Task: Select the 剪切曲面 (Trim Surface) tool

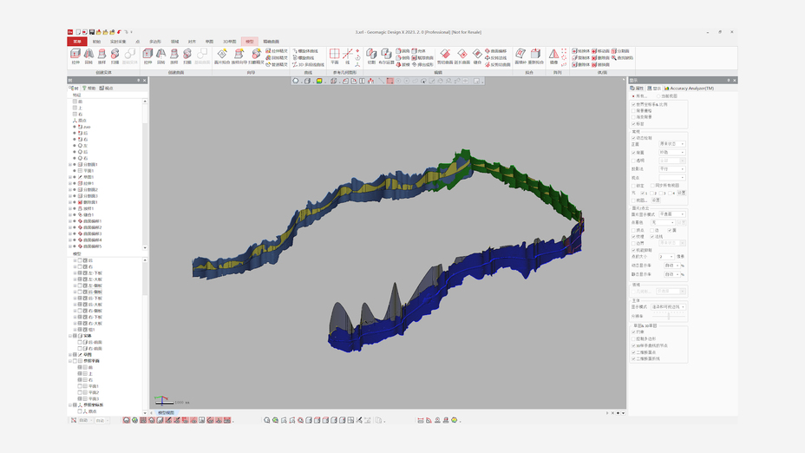Action: point(445,56)
